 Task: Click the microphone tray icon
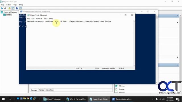(x=157, y=99)
